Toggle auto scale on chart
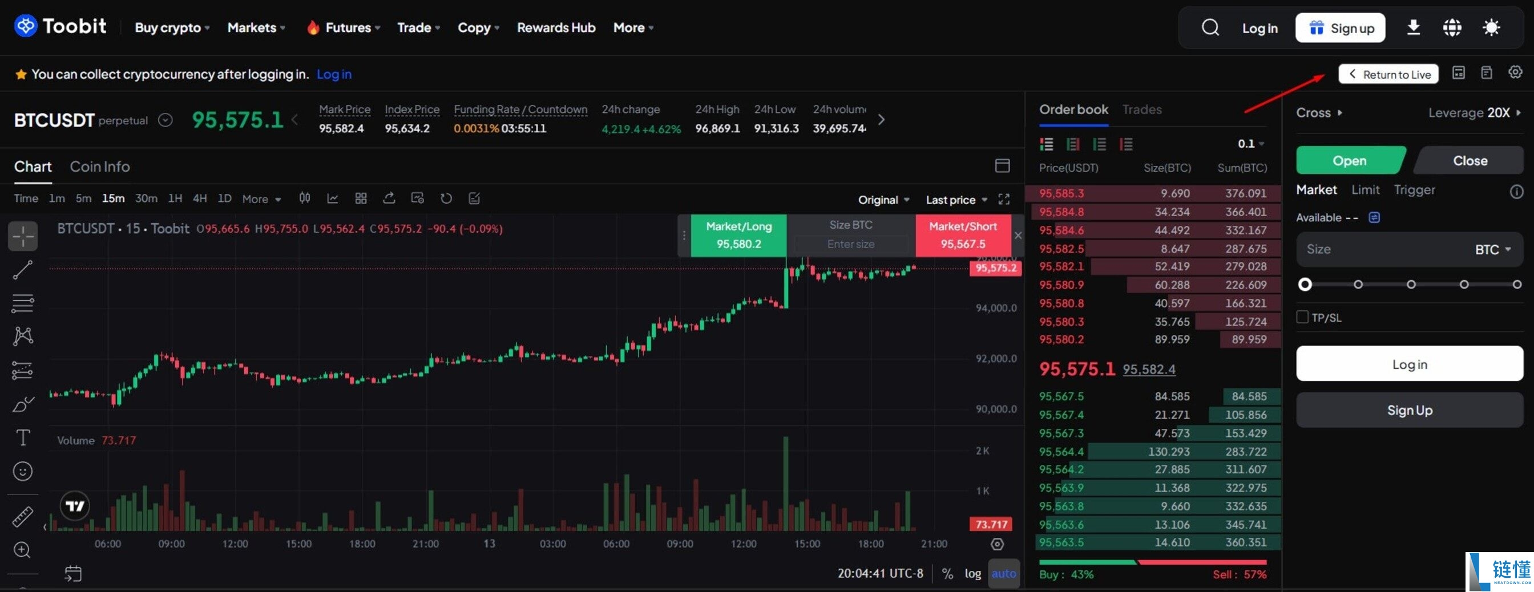This screenshot has height=592, width=1534. click(1003, 574)
